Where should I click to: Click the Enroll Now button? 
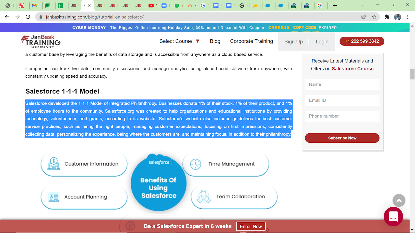coord(251,227)
